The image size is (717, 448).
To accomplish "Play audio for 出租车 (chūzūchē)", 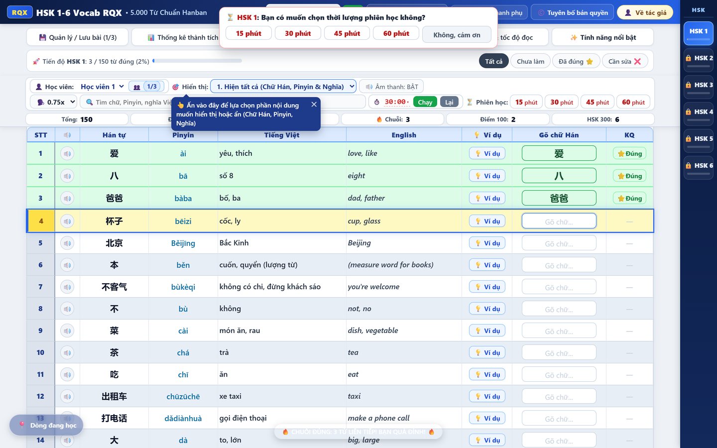I will pyautogui.click(x=67, y=397).
